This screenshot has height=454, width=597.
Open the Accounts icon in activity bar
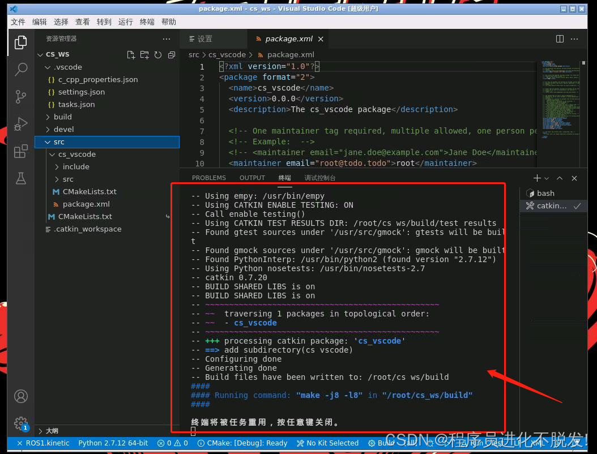pyautogui.click(x=20, y=396)
